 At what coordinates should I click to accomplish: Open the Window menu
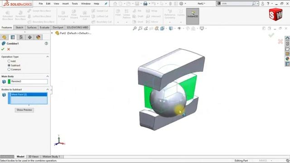point(86,4)
